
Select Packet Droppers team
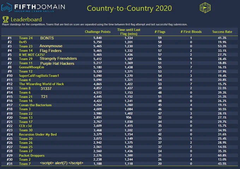point(32,155)
